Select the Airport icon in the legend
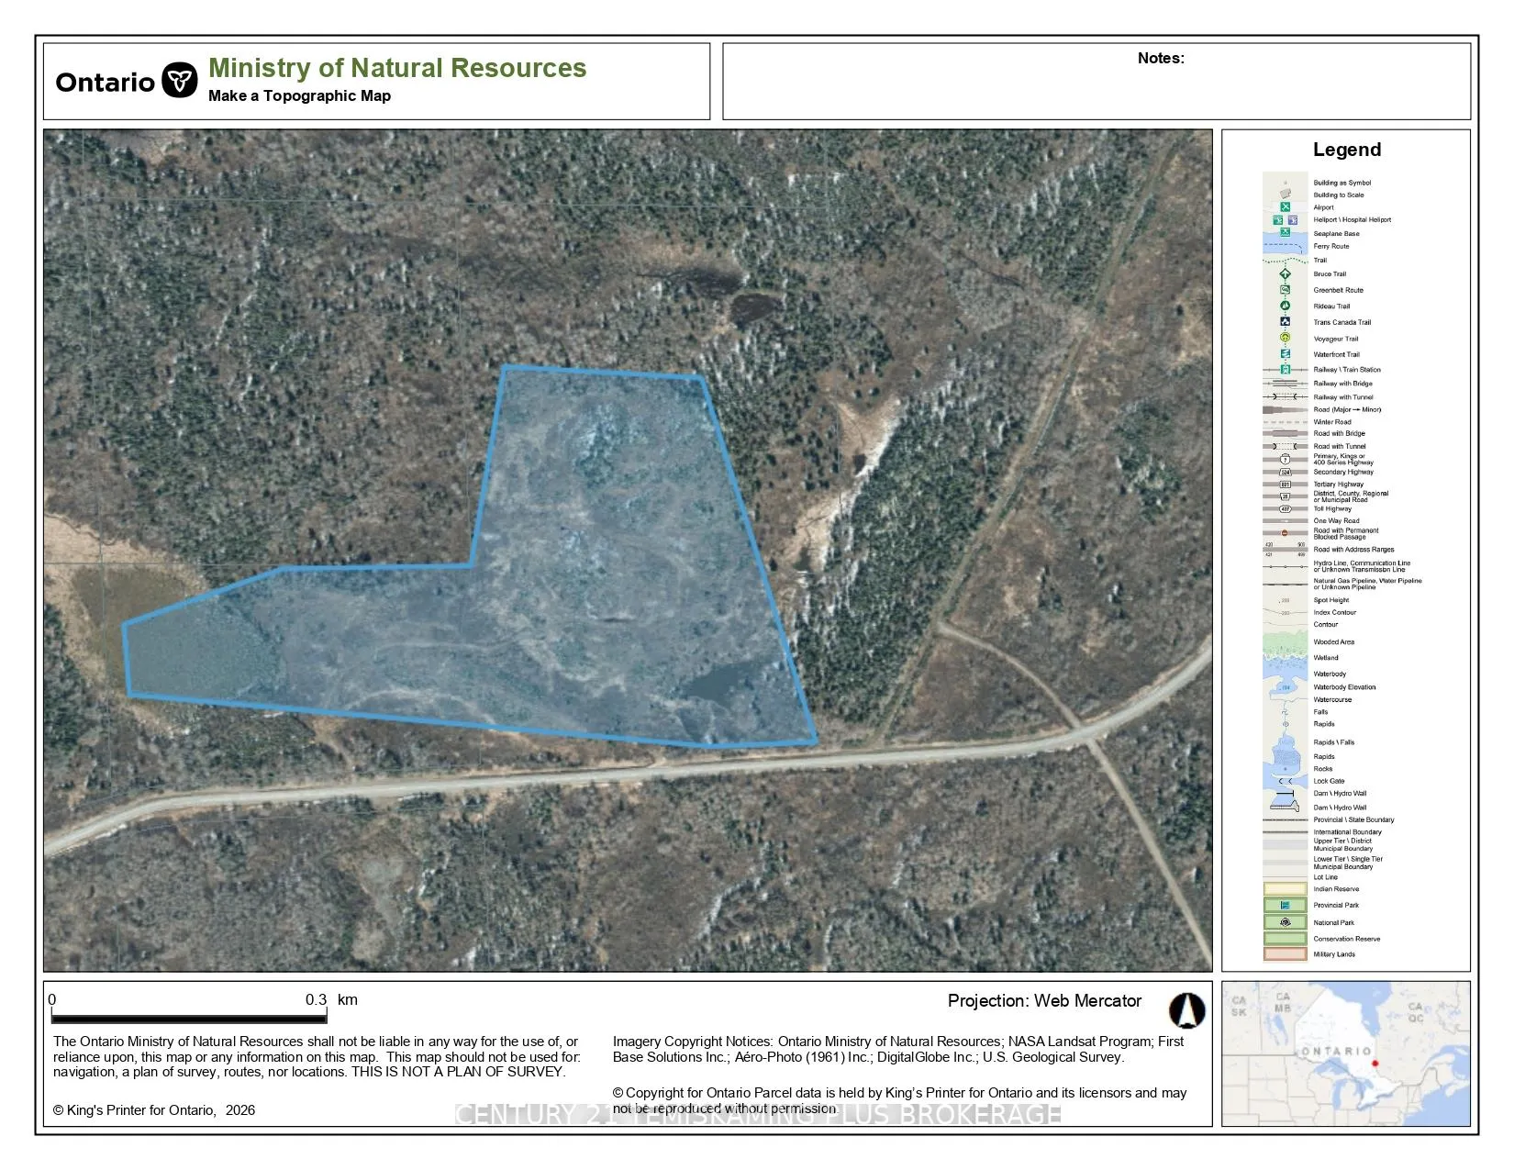Viewport: 1514px width, 1170px height. click(x=1285, y=207)
